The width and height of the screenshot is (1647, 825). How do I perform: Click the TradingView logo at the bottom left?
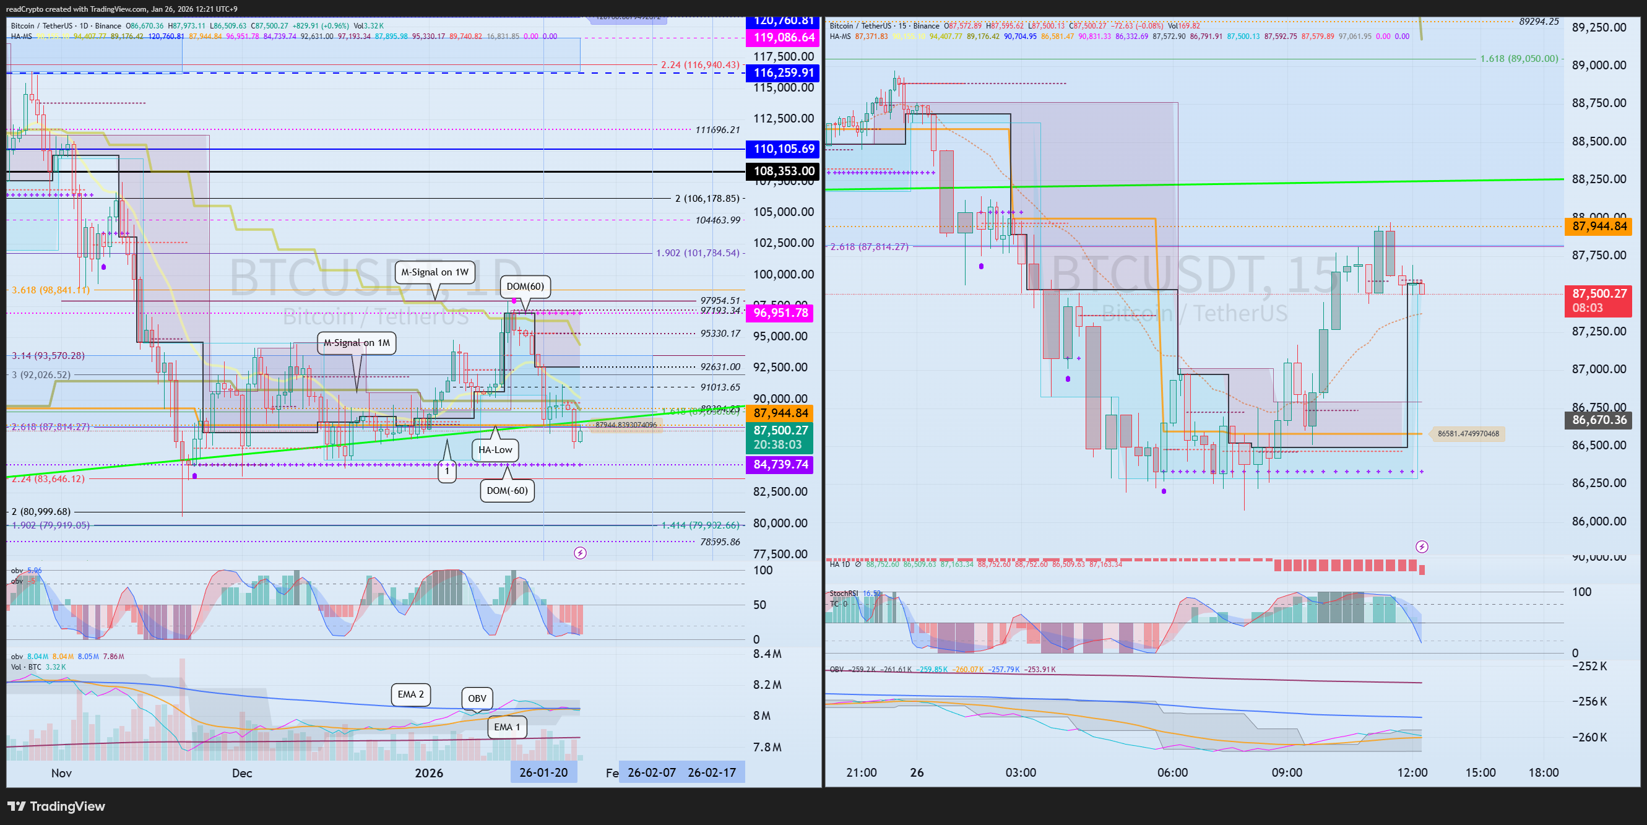(x=56, y=806)
